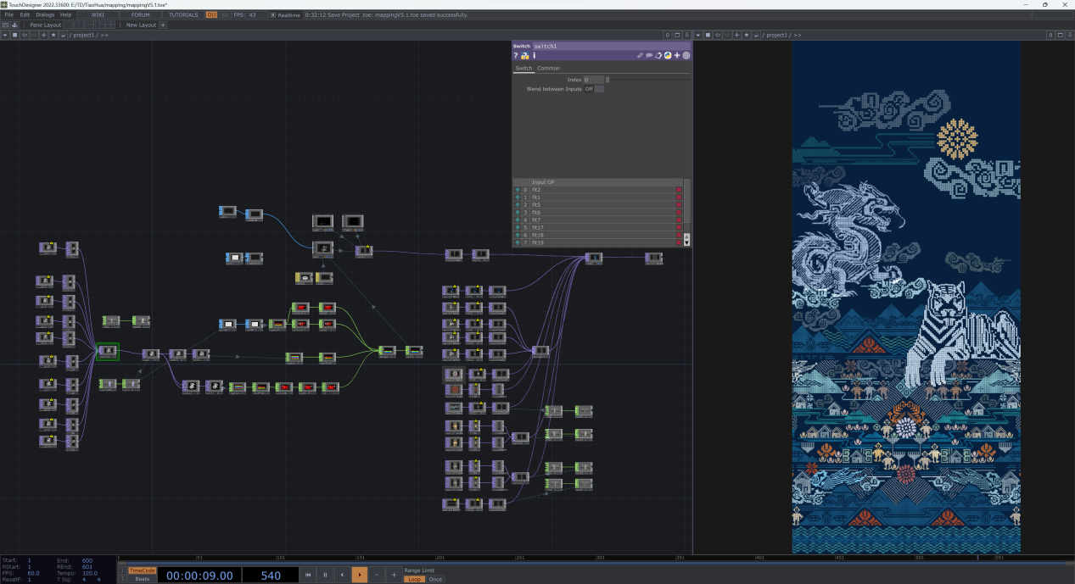Open the WIKI link

click(98, 15)
